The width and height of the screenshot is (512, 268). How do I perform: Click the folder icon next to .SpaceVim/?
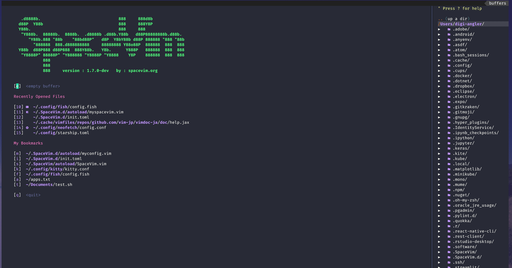pyautogui.click(x=449, y=252)
